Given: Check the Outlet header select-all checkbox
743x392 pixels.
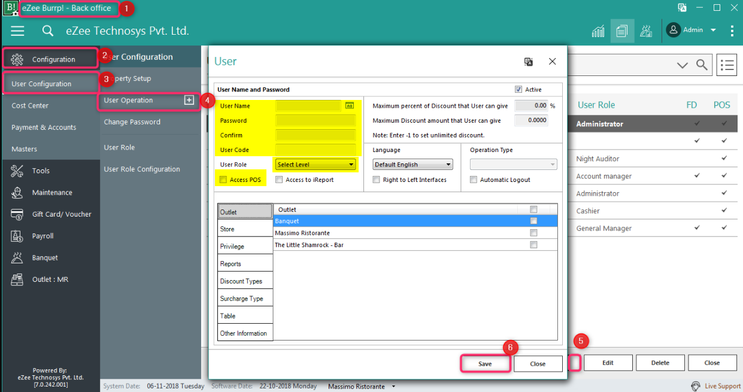Looking at the screenshot, I should click(533, 209).
